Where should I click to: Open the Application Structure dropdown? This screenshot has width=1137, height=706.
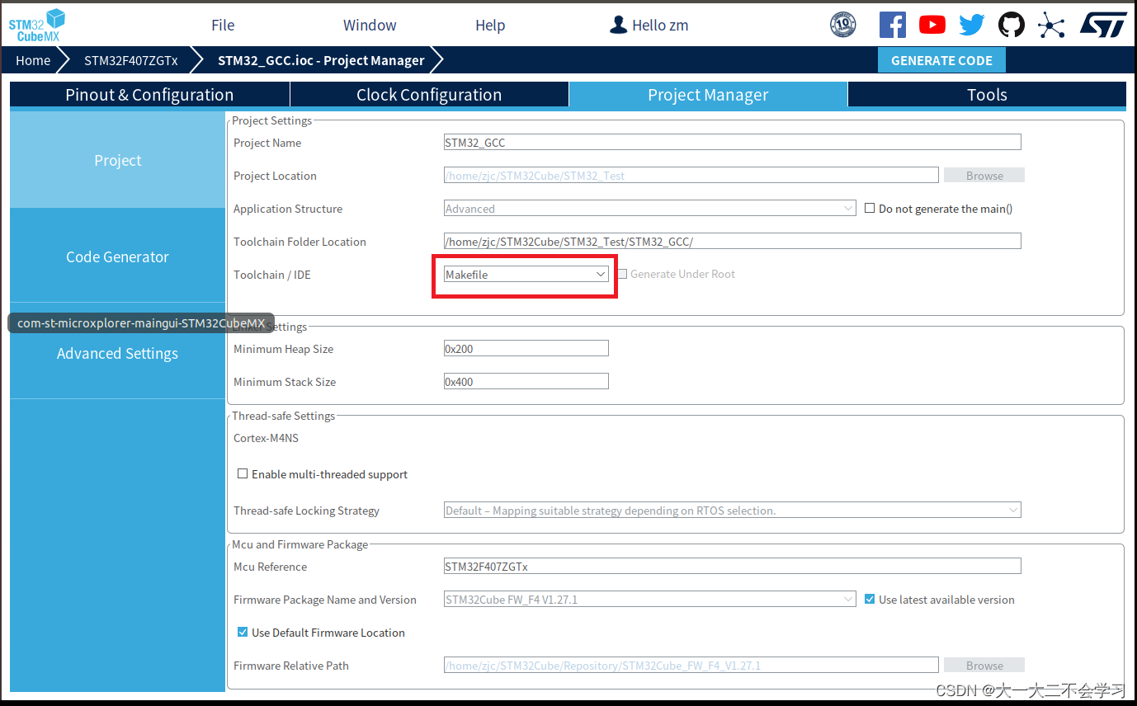pyautogui.click(x=650, y=209)
